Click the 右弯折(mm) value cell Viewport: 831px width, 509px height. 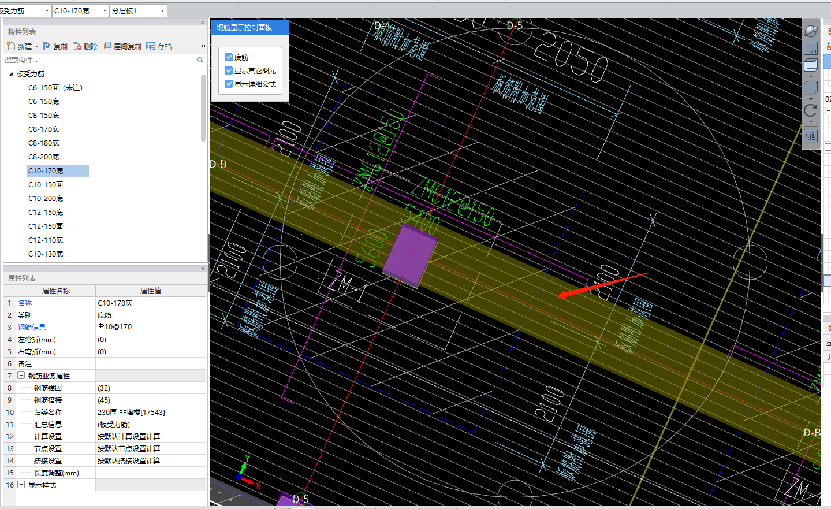(151, 352)
